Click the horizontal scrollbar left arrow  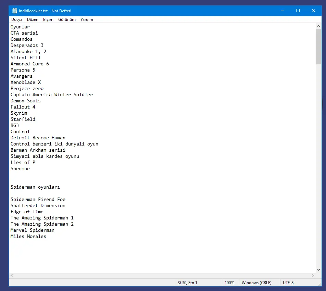(x=12, y=275)
